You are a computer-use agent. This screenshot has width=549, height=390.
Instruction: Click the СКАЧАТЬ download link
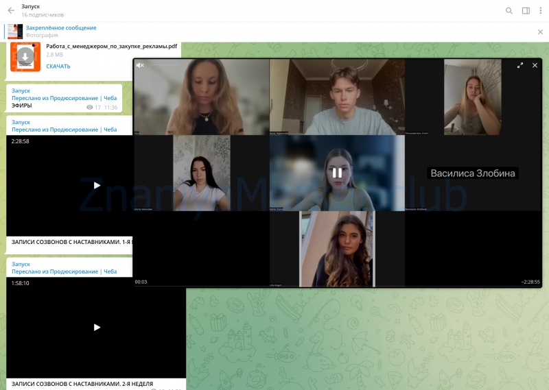coord(58,66)
